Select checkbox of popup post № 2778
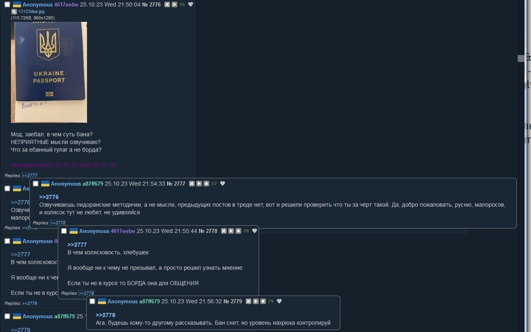The height and width of the screenshot is (332, 531). pos(64,231)
